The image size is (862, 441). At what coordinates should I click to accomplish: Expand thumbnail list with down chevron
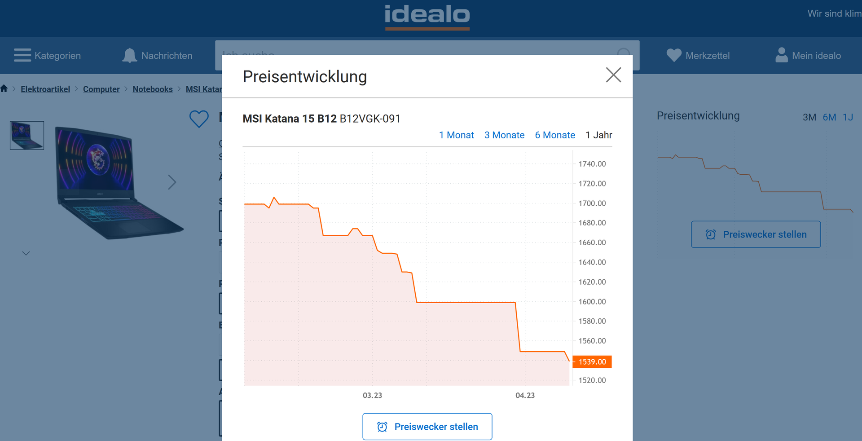(x=26, y=253)
